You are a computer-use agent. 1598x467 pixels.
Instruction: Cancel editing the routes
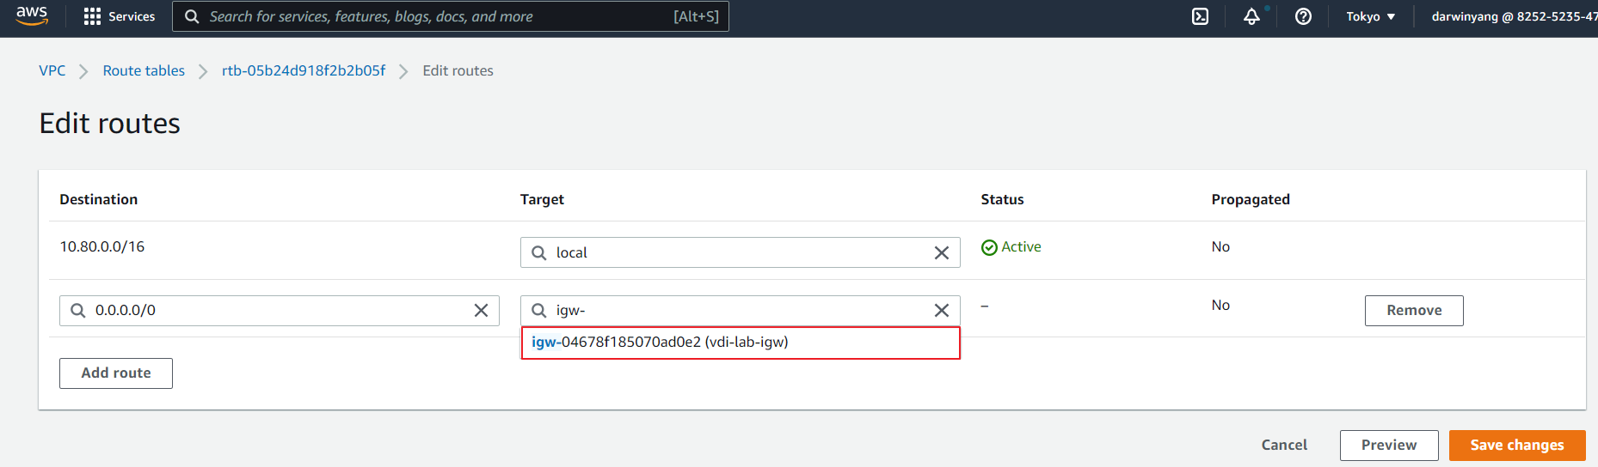(1283, 445)
